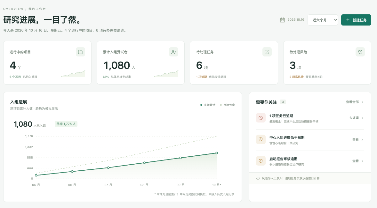
Task: Click the 慢性心衰综合干预研究 subtitle
Action: [x=284, y=143]
